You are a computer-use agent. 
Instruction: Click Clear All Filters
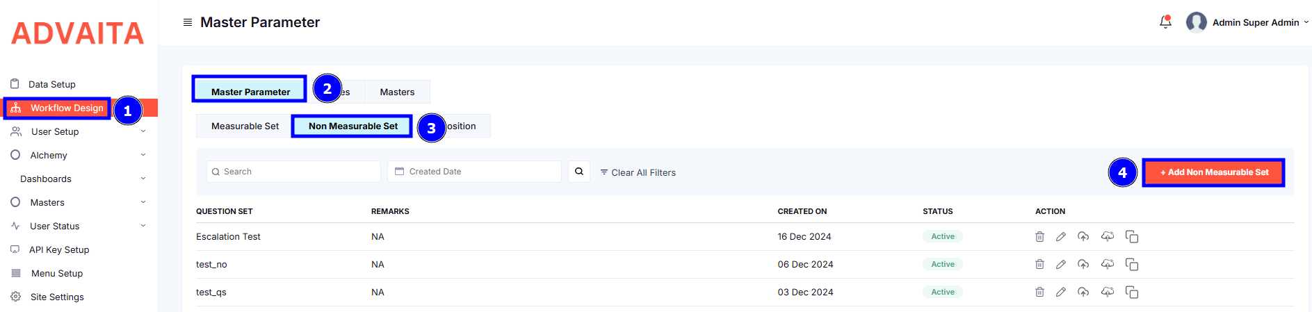tap(638, 172)
